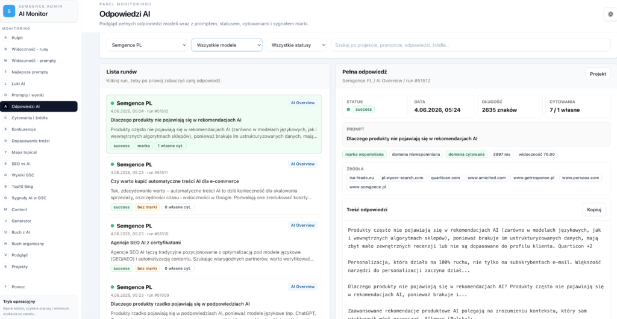Click '1 własne cyt.' tag
The width and height of the screenshot is (617, 319).
tap(171, 146)
